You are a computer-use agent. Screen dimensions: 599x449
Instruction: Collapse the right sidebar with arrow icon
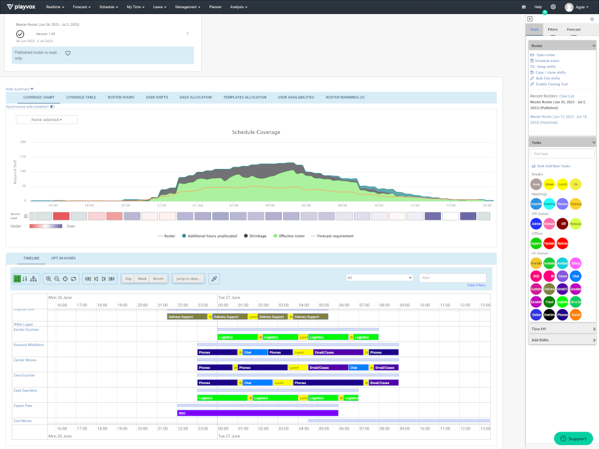(x=530, y=19)
